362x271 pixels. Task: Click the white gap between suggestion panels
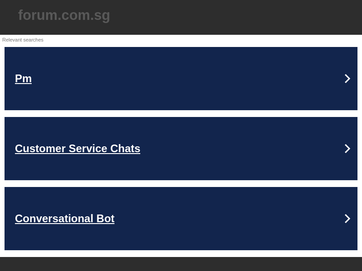click(x=181, y=113)
